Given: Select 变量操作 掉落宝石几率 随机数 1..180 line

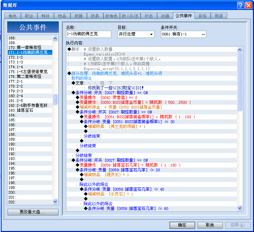Looking at the screenshot, I should pyautogui.click(x=152, y=165).
